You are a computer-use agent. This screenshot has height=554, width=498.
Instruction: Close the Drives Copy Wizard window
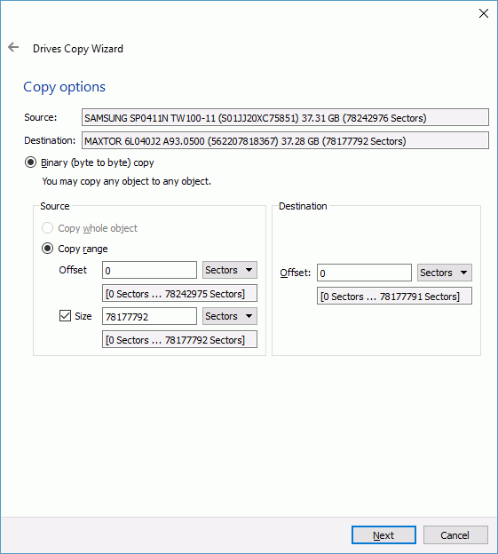484,13
